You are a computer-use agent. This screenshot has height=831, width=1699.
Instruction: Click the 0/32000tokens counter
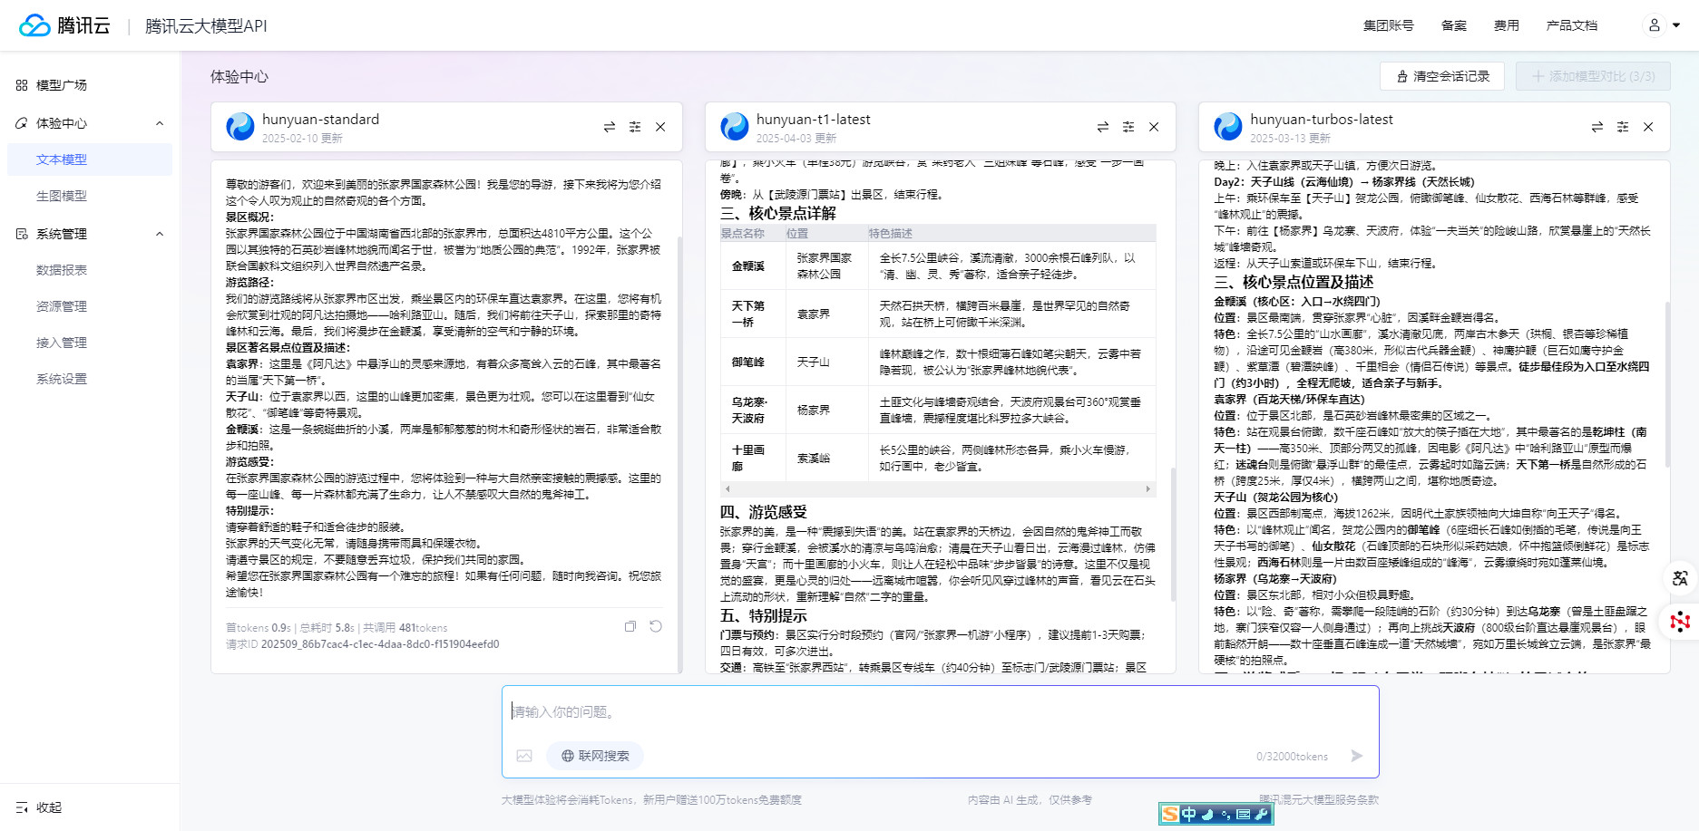pyautogui.click(x=1292, y=757)
